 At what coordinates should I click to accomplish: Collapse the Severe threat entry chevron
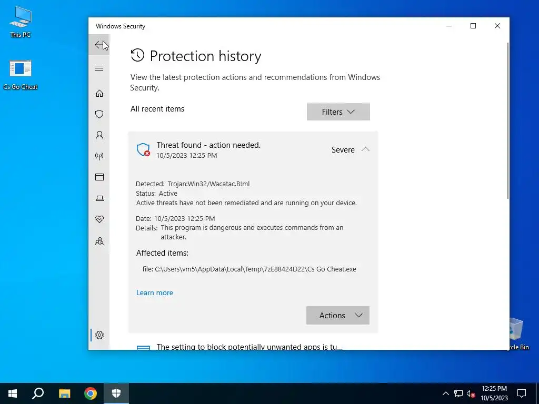click(365, 149)
